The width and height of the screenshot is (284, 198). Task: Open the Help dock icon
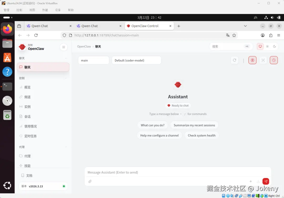tap(7, 72)
